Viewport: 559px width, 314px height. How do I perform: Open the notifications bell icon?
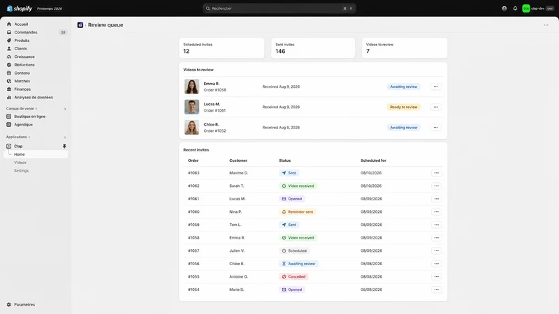click(515, 8)
